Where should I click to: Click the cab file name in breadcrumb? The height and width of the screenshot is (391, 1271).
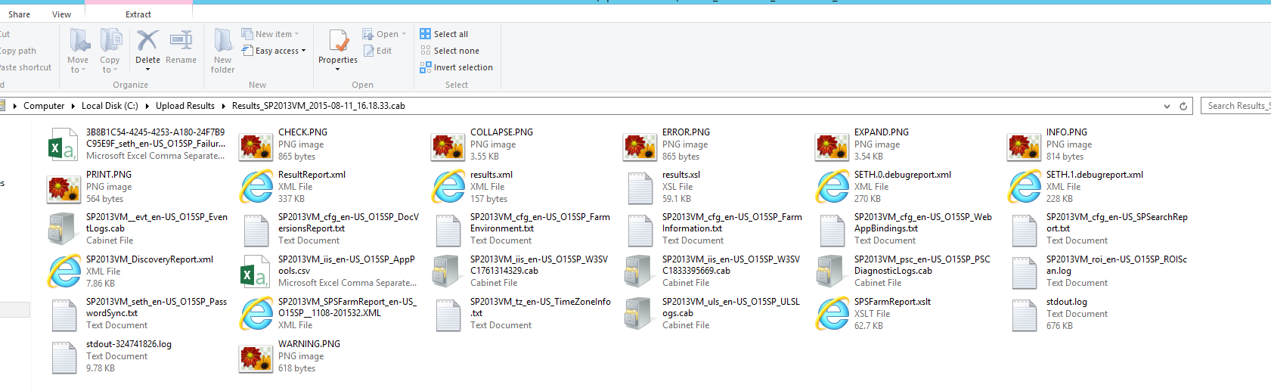click(x=318, y=106)
